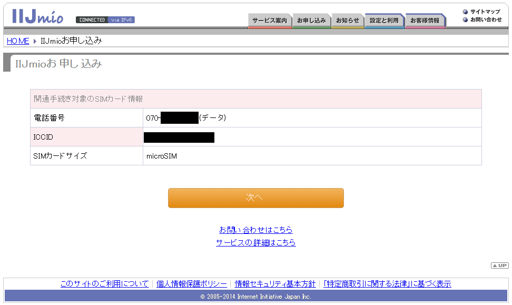
Task: Open サービスの詳細はこちら link
Action: pyautogui.click(x=256, y=243)
